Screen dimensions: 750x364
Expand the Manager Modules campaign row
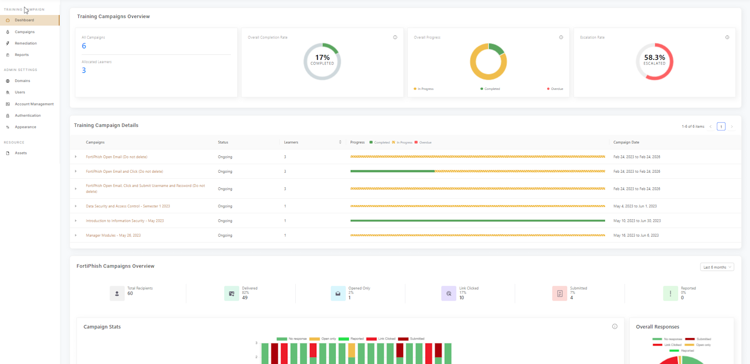[x=75, y=235]
